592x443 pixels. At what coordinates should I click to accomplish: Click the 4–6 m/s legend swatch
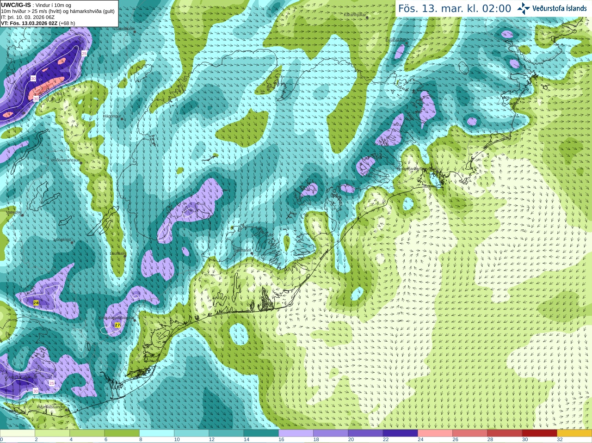(x=87, y=433)
